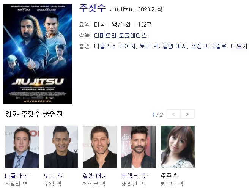Screen dimensions: 252x192
Task: Click 알랭 머시 name under photo
Action: (x=94, y=176)
